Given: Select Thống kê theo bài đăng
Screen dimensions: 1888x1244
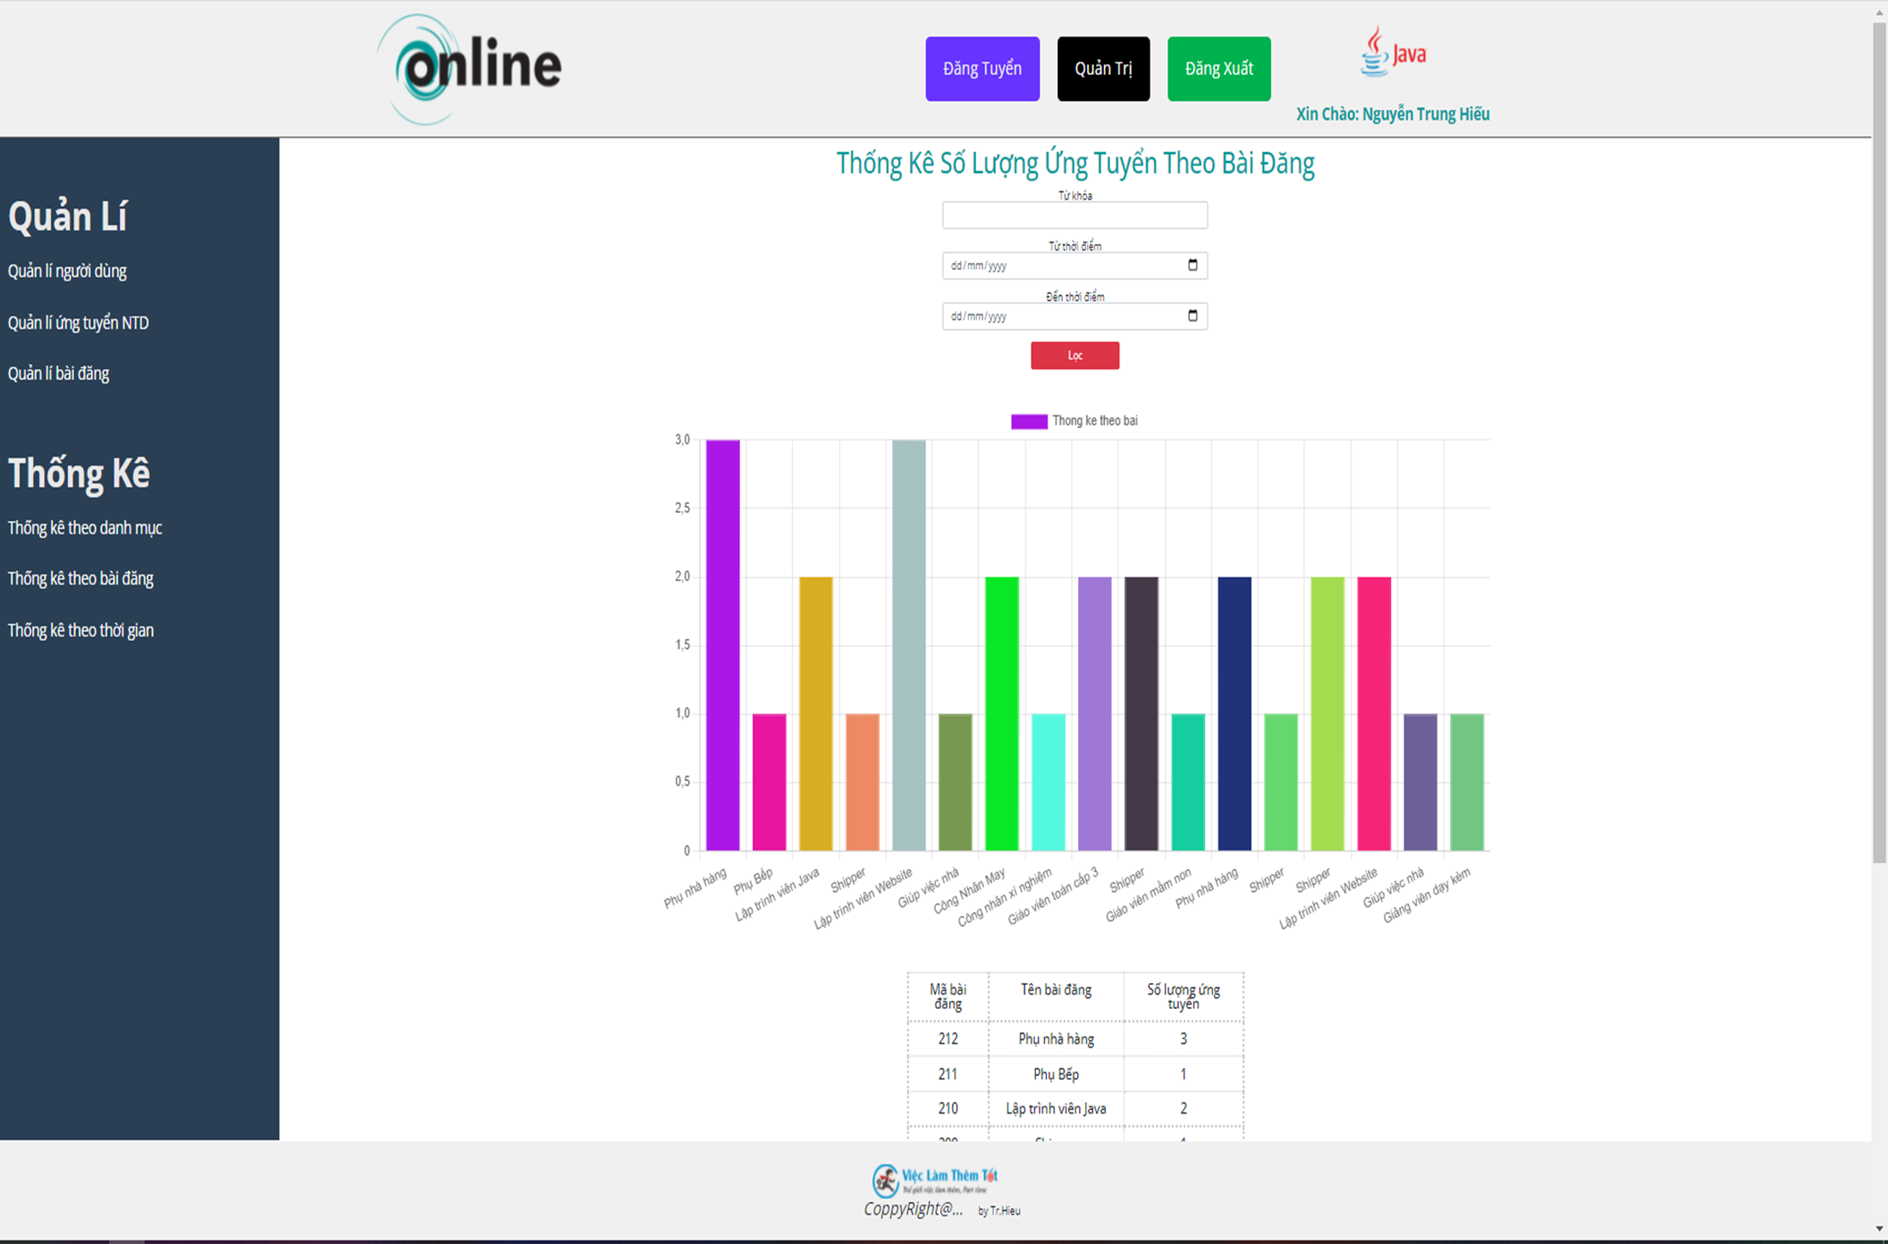Looking at the screenshot, I should point(80,578).
